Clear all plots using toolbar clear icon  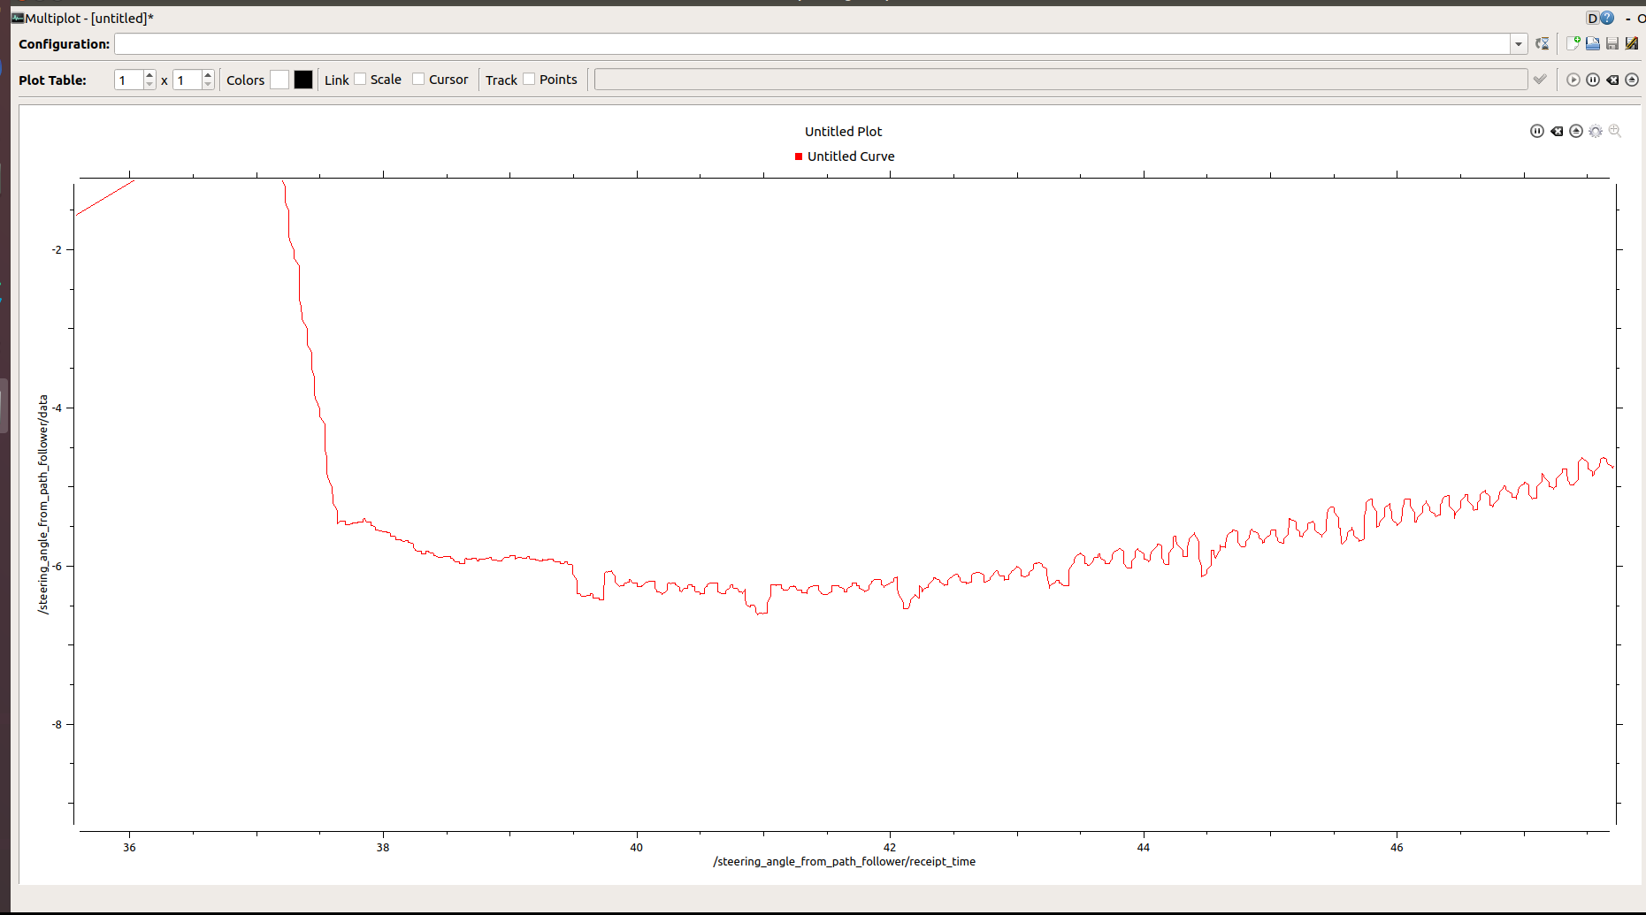click(1612, 80)
